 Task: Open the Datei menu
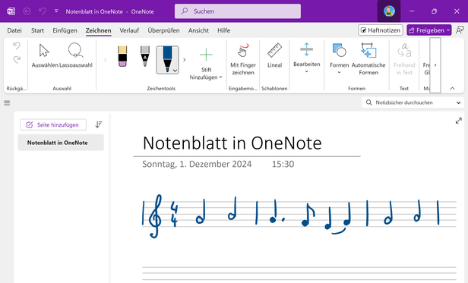[14, 30]
